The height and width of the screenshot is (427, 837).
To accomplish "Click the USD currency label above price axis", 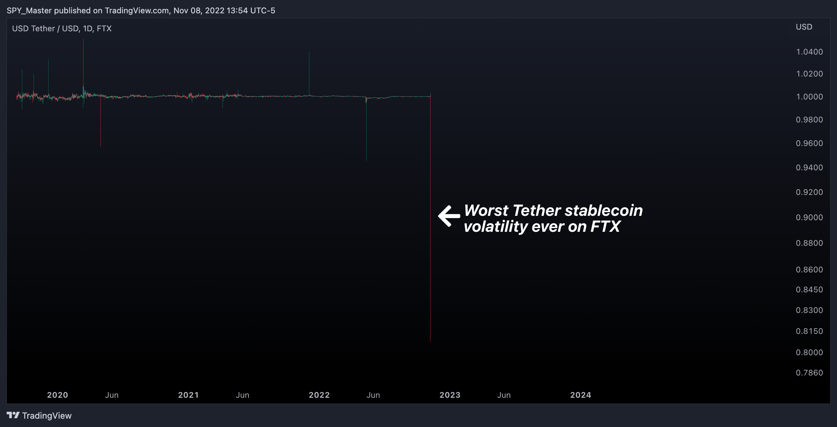I will [x=804, y=27].
